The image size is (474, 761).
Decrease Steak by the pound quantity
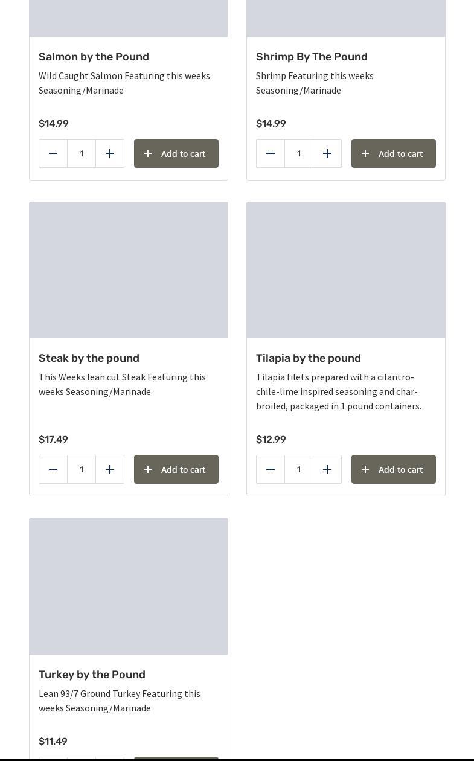[53, 469]
